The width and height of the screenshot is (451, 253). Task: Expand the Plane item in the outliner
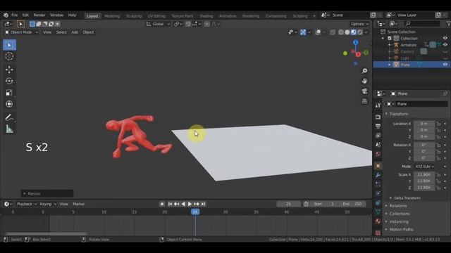[390, 65]
